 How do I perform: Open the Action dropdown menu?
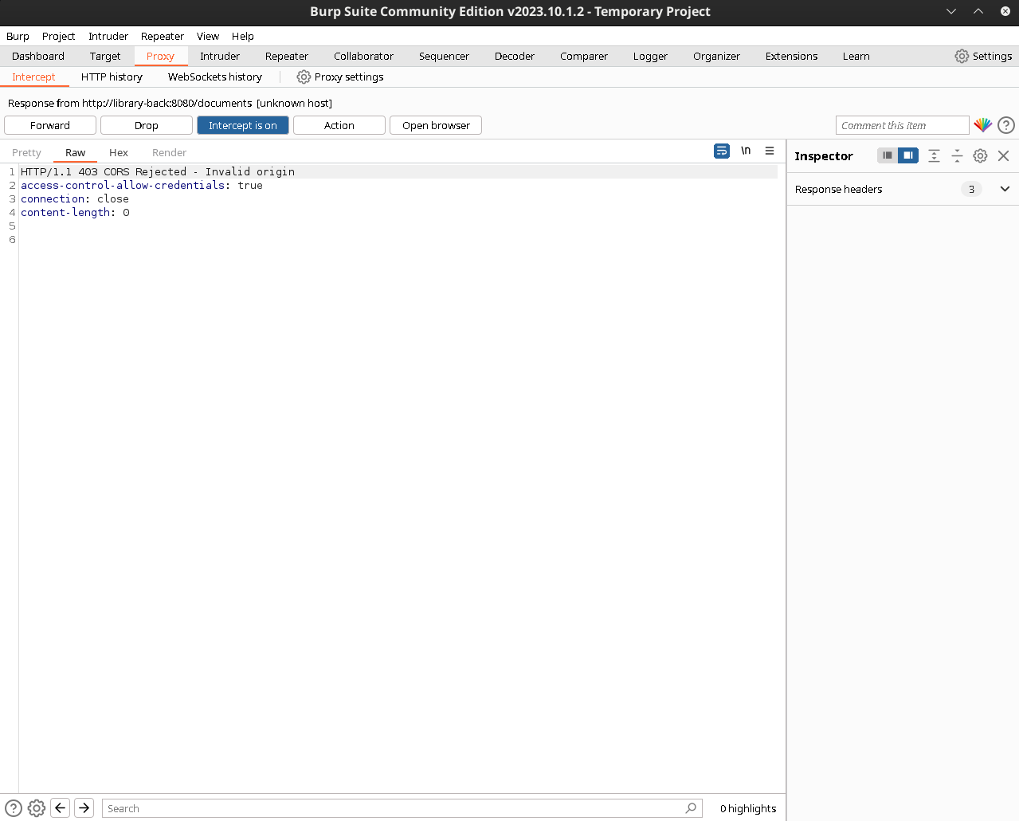tap(339, 125)
